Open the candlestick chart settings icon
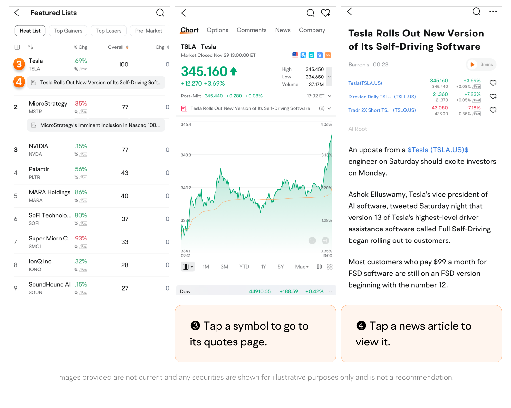The image size is (511, 408). [319, 267]
